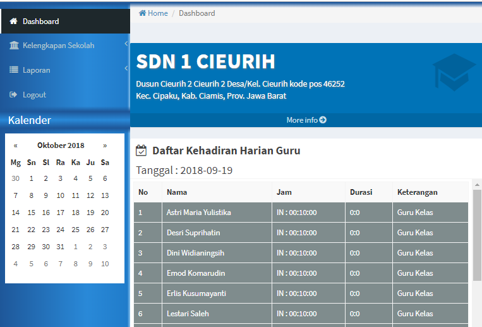Select Logout from the sidebar
The image size is (482, 327).
pos(66,94)
